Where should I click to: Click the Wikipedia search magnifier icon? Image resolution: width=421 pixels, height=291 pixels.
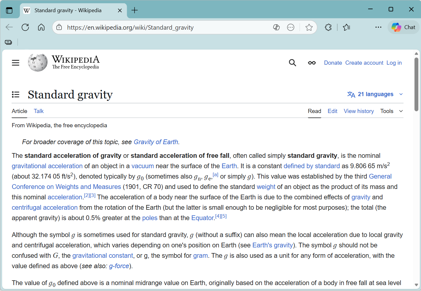(292, 63)
